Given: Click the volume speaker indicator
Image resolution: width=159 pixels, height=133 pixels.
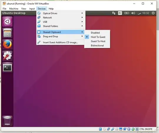Looking at the screenshot, I should coord(133,13).
